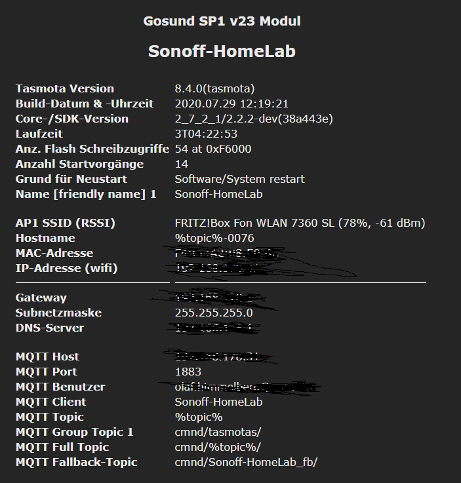Click the flash writes value 54 at 0xF6000
The height and width of the screenshot is (483, 461).
(x=213, y=149)
